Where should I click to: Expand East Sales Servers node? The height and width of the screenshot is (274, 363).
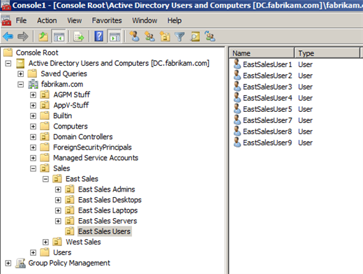58,221
